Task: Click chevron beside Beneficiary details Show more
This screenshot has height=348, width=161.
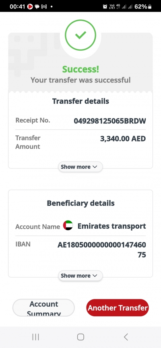Action: click(95, 276)
